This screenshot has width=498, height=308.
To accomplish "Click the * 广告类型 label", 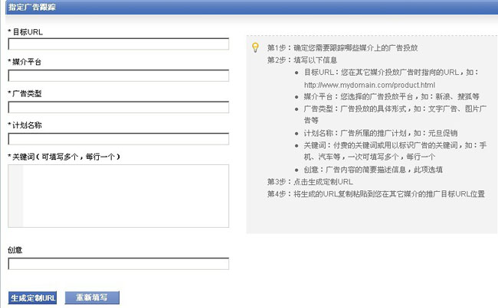I will [25, 93].
